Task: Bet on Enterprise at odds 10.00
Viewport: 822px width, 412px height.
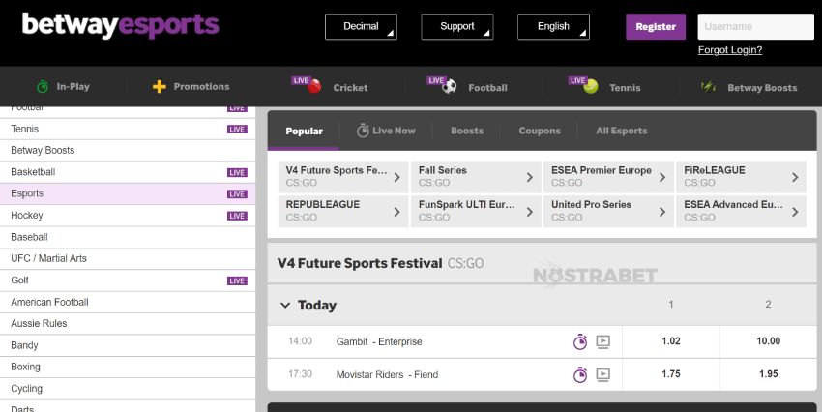Action: tap(768, 341)
